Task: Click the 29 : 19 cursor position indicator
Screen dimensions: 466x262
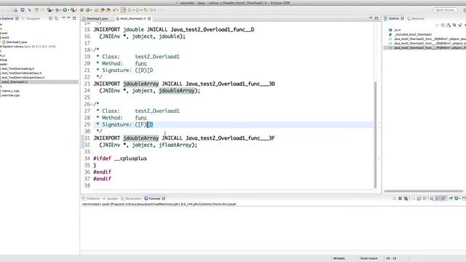Action: [x=391, y=258]
